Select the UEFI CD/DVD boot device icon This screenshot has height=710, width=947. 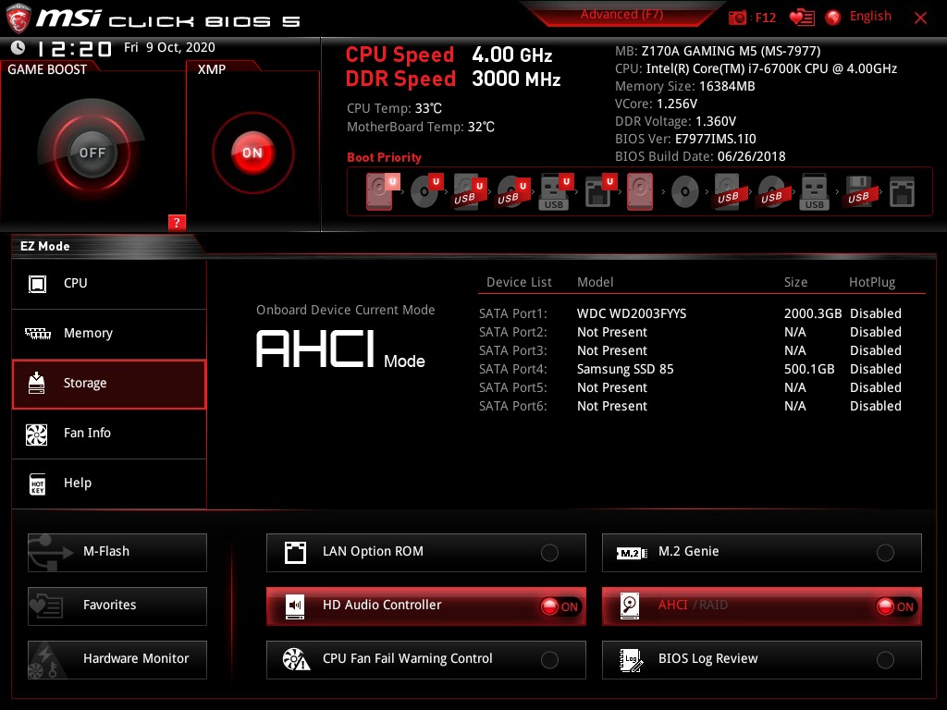tap(425, 191)
